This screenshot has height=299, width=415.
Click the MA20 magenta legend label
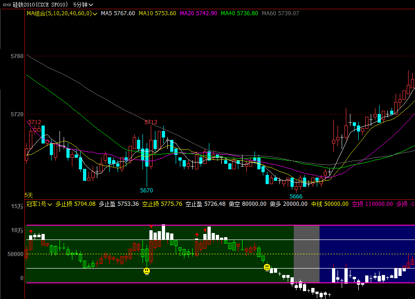[198, 13]
